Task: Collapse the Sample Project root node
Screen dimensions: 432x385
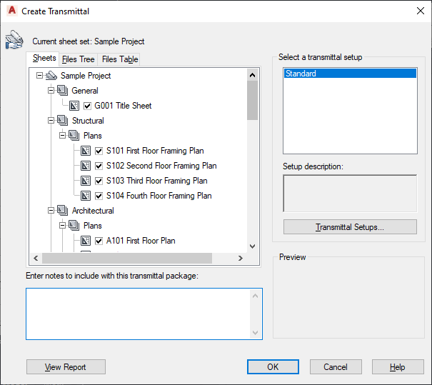Action: tap(39, 76)
